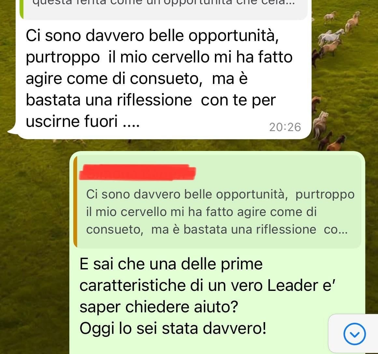Tap the line 'bastata una riflessione con te per'
The image size is (378, 354).
[x=151, y=100]
